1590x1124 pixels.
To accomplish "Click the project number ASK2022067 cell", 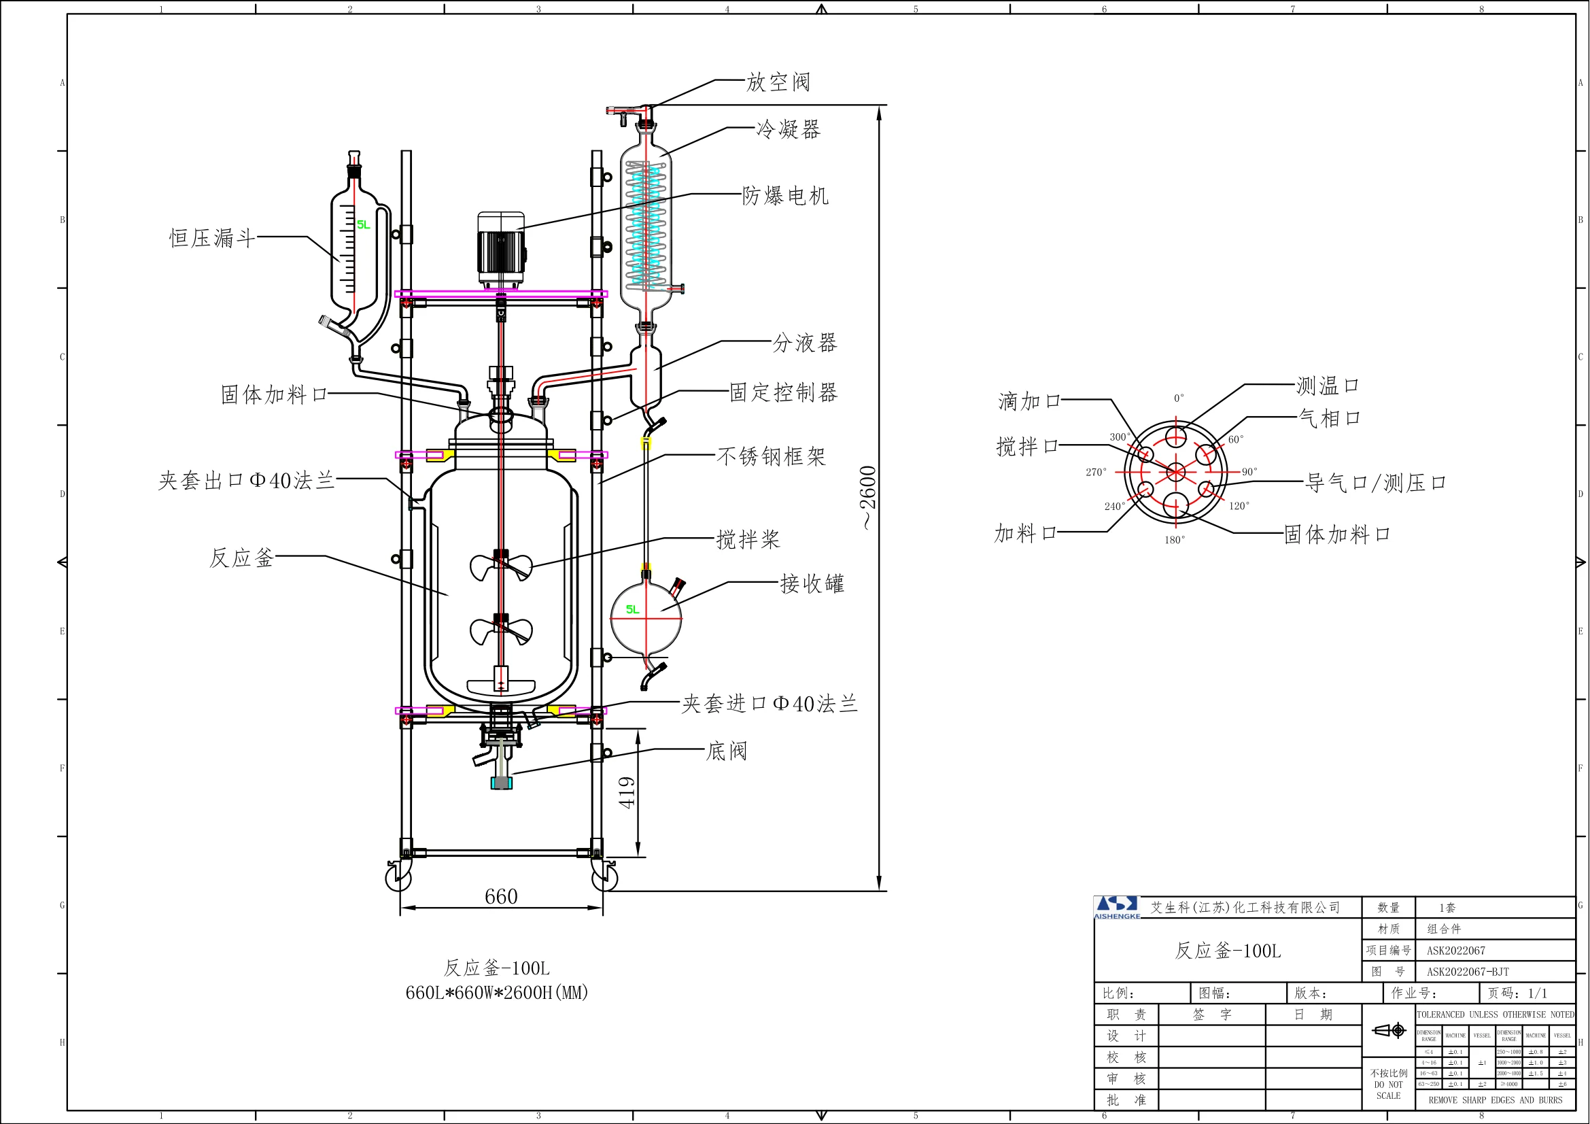I will click(x=1455, y=951).
